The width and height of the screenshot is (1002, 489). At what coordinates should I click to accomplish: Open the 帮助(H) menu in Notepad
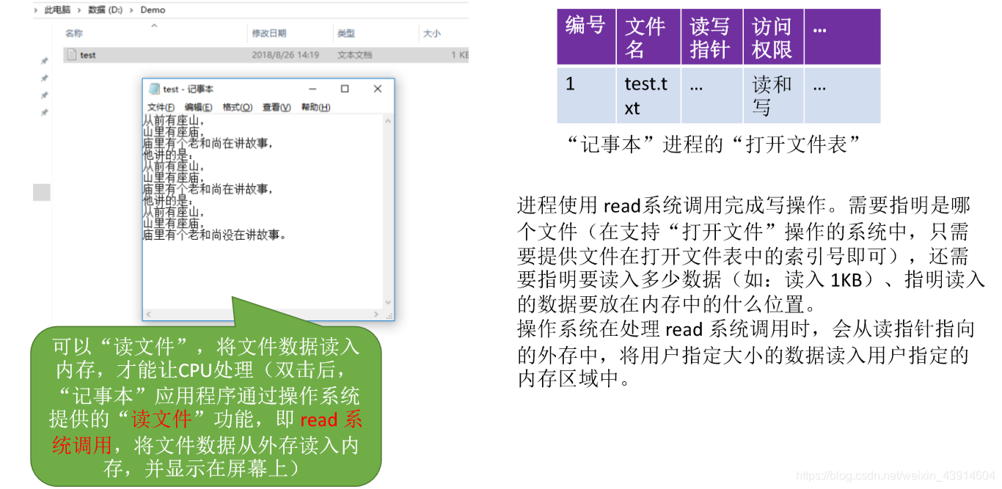315,106
